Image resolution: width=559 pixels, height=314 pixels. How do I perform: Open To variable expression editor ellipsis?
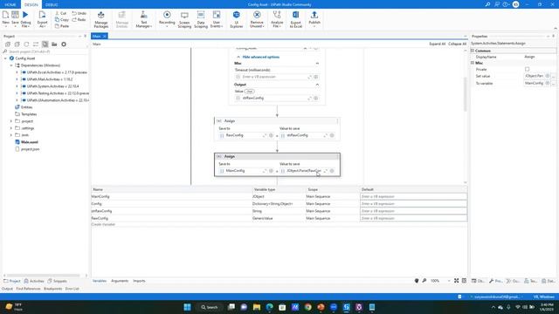tap(553, 84)
